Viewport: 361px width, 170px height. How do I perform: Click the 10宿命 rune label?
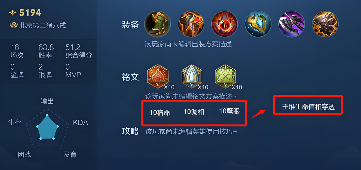tap(160, 113)
